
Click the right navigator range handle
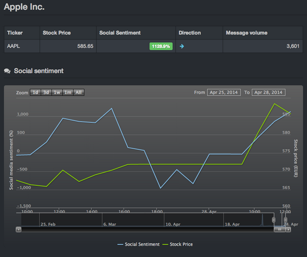285,220
